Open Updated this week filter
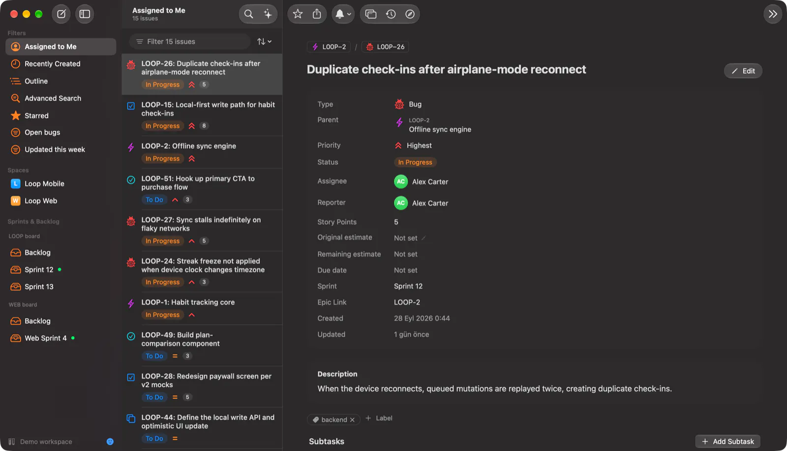This screenshot has width=787, height=451. click(x=61, y=150)
